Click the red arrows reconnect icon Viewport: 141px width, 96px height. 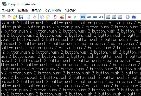(x=35, y=17)
